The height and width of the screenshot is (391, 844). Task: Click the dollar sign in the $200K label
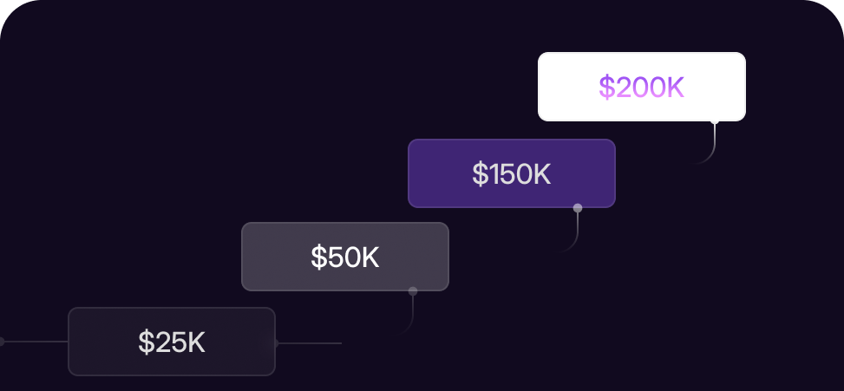(606, 87)
